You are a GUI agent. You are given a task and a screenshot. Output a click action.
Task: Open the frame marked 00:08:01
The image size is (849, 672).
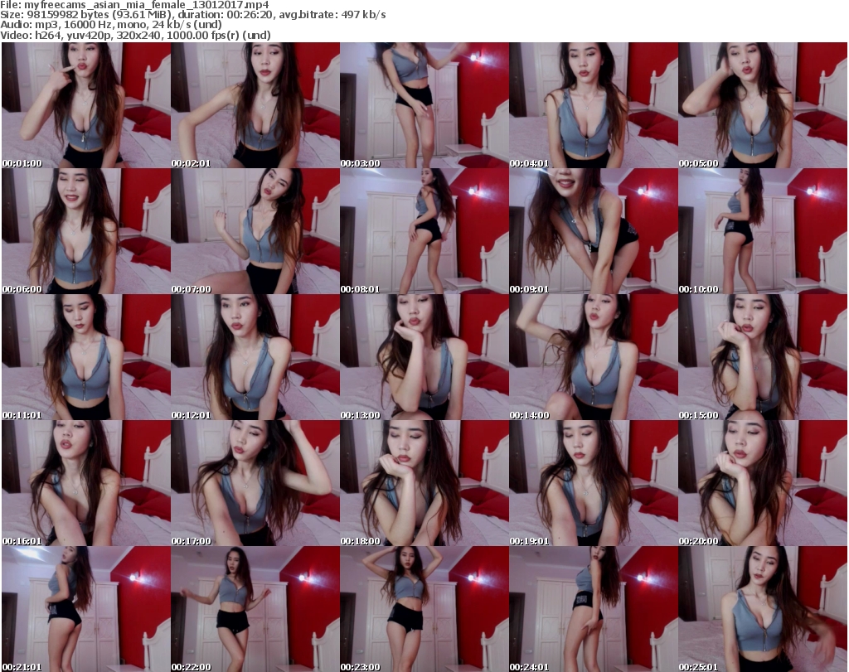424,231
